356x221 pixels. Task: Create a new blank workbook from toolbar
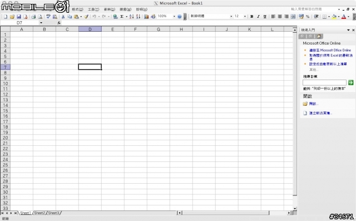click(6, 17)
